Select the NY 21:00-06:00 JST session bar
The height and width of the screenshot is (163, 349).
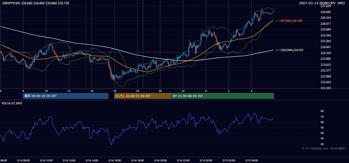coord(223,96)
